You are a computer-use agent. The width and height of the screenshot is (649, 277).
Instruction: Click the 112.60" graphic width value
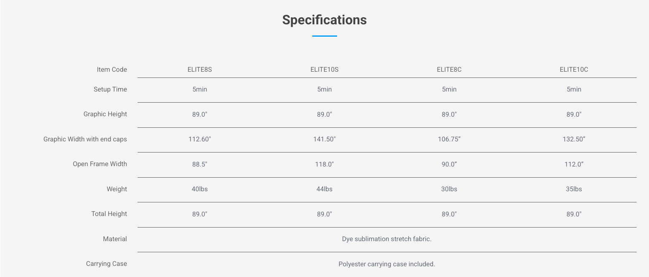pyautogui.click(x=200, y=139)
